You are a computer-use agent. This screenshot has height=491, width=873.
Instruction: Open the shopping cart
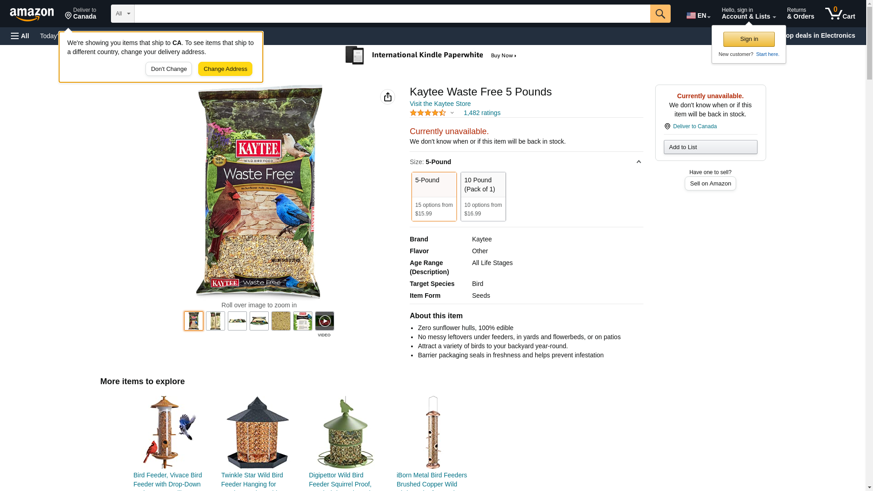(840, 14)
